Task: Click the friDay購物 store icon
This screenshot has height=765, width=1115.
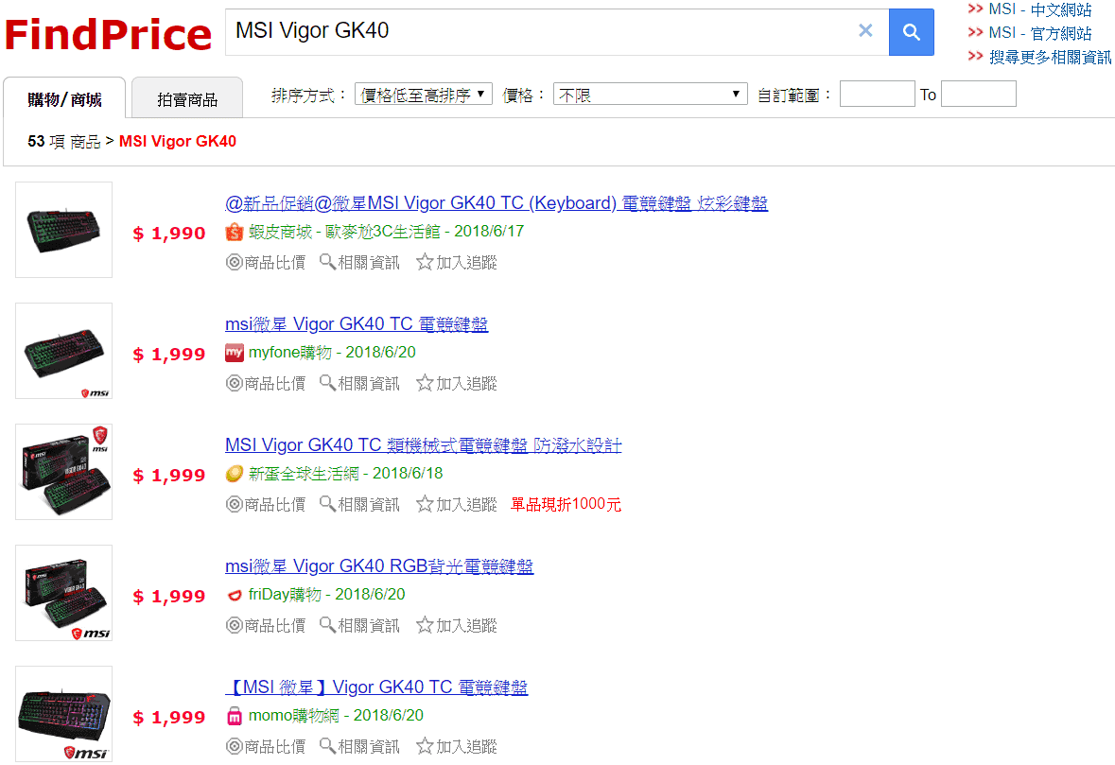Action: pyautogui.click(x=235, y=595)
